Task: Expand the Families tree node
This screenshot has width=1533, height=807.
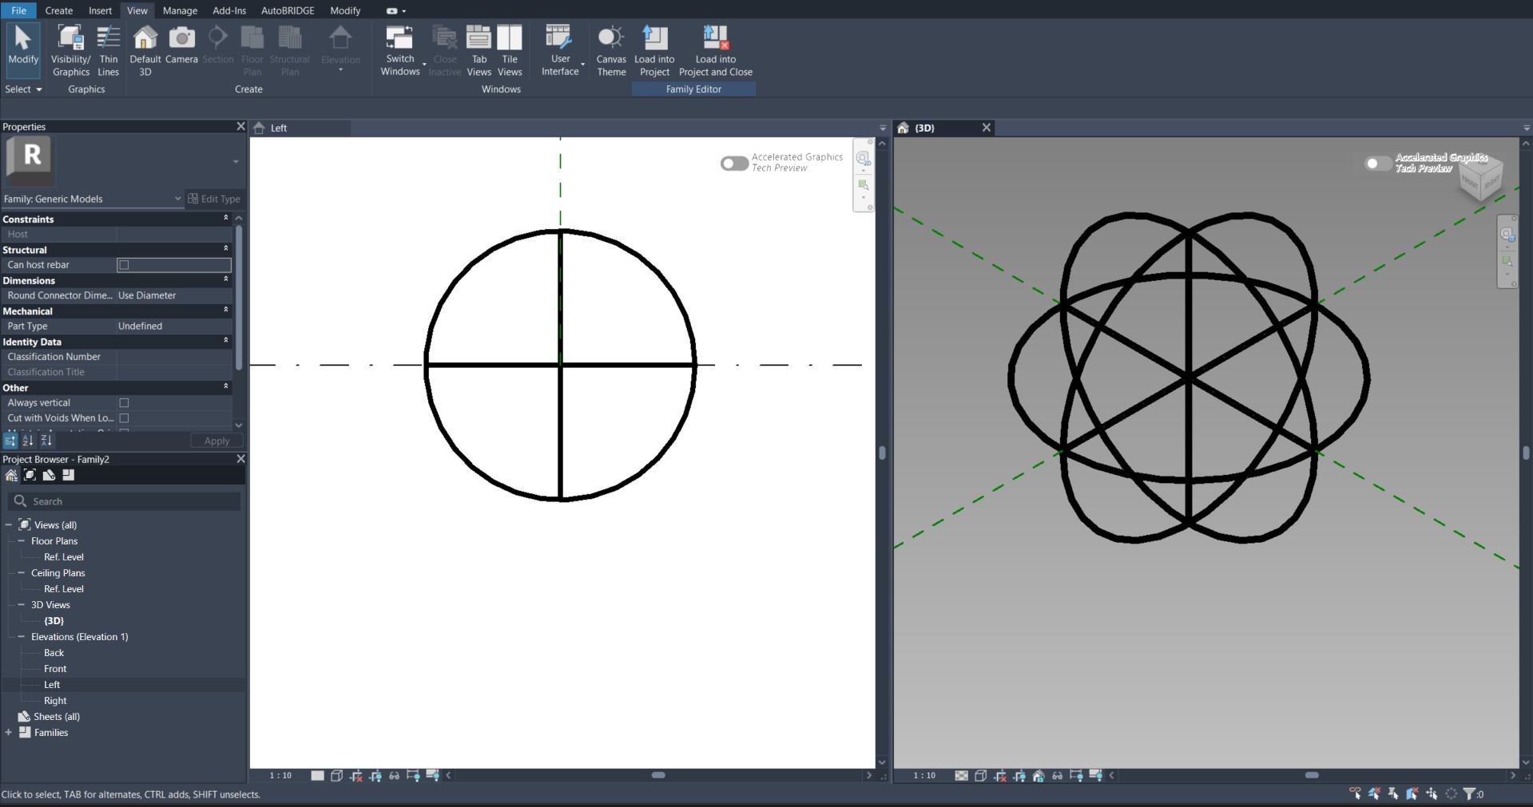Action: click(x=9, y=733)
